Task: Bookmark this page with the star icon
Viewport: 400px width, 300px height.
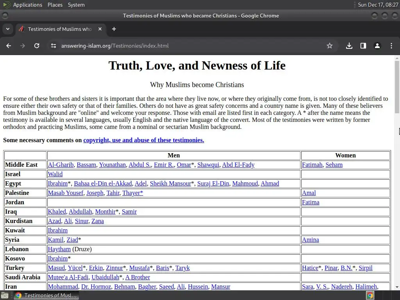Action: point(330,46)
